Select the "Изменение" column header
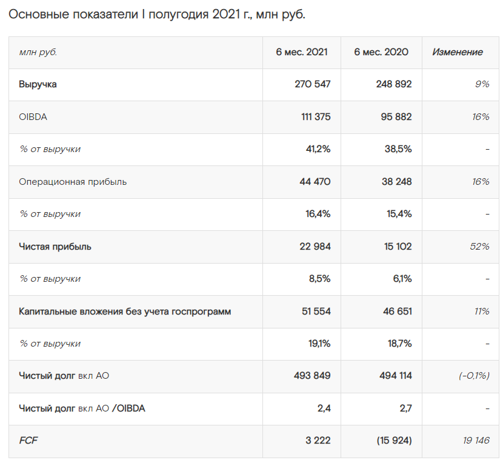 tap(458, 52)
